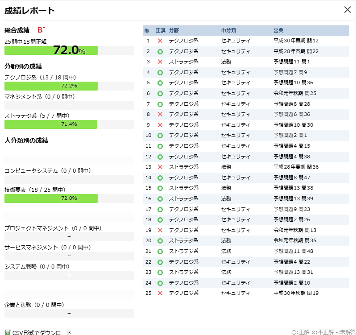Click the green circle on row 14
The image size is (356, 335).
pos(160,178)
